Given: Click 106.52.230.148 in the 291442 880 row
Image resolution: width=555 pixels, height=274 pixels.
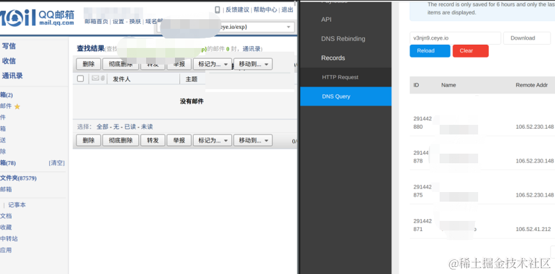Looking at the screenshot, I should point(534,127).
